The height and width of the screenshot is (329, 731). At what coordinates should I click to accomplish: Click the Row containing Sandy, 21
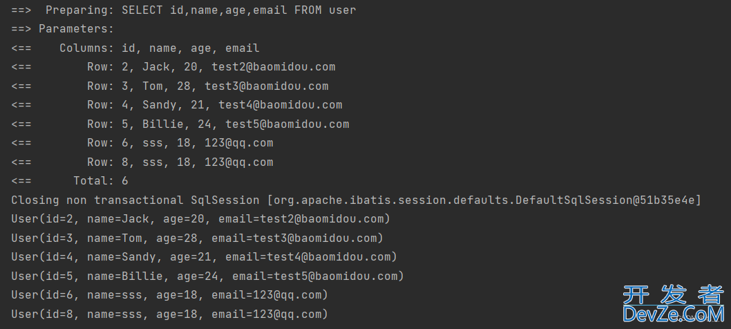click(177, 105)
